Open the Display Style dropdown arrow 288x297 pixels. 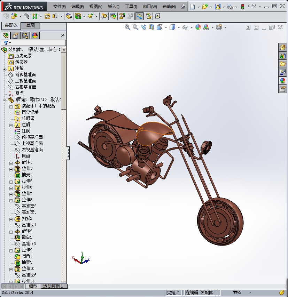pyautogui.click(x=179, y=28)
